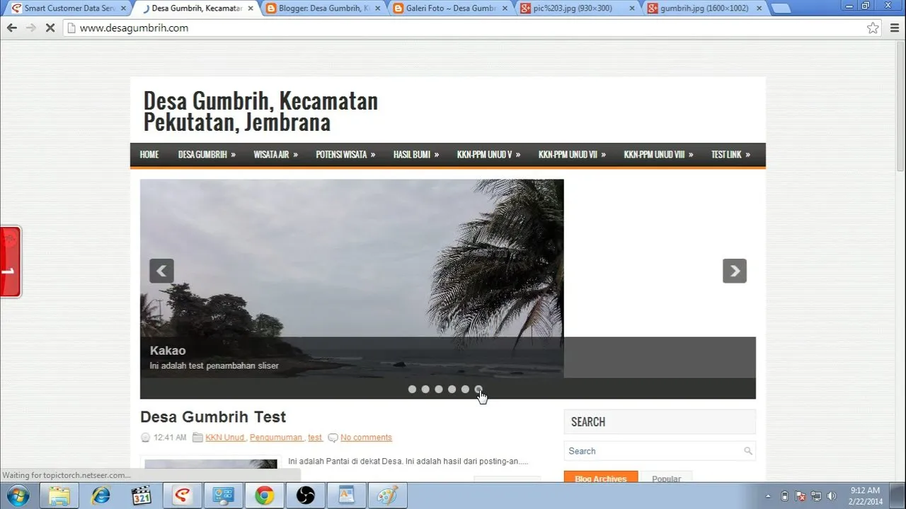
Task: Select the second slider dot
Action: pyautogui.click(x=425, y=389)
